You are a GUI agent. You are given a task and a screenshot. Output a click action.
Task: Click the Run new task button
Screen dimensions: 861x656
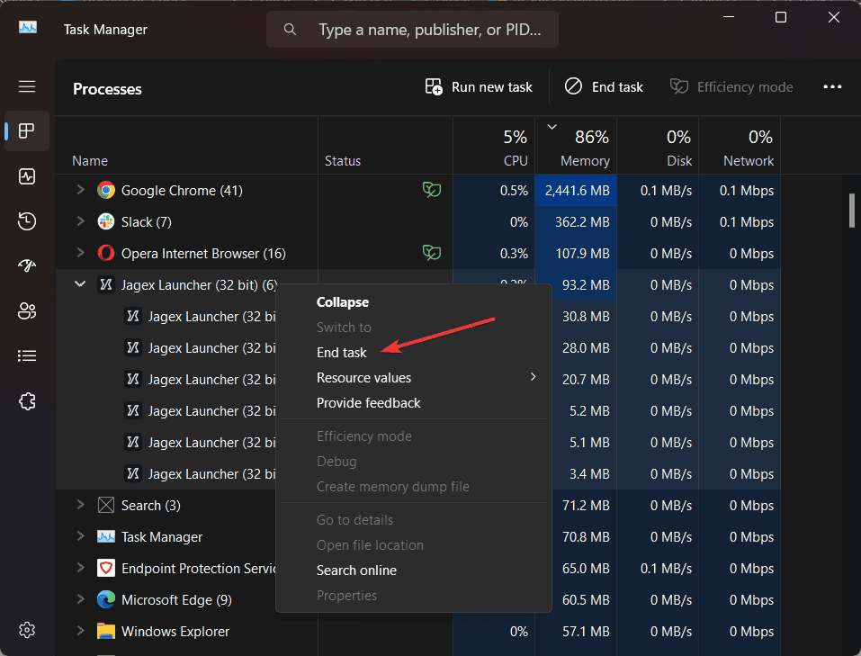pos(479,86)
